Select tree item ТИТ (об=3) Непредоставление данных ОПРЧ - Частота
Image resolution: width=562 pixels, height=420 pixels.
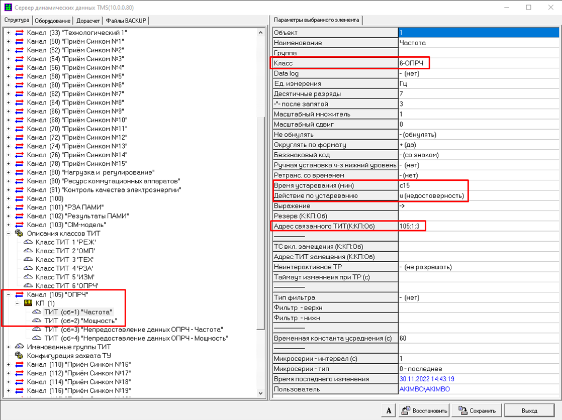pos(133,330)
